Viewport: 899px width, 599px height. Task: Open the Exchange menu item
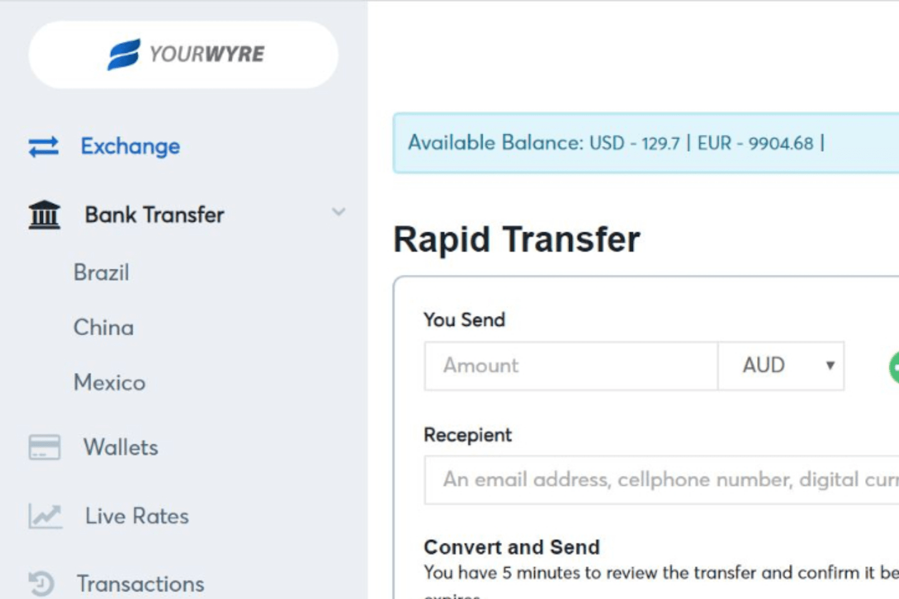[x=130, y=147]
